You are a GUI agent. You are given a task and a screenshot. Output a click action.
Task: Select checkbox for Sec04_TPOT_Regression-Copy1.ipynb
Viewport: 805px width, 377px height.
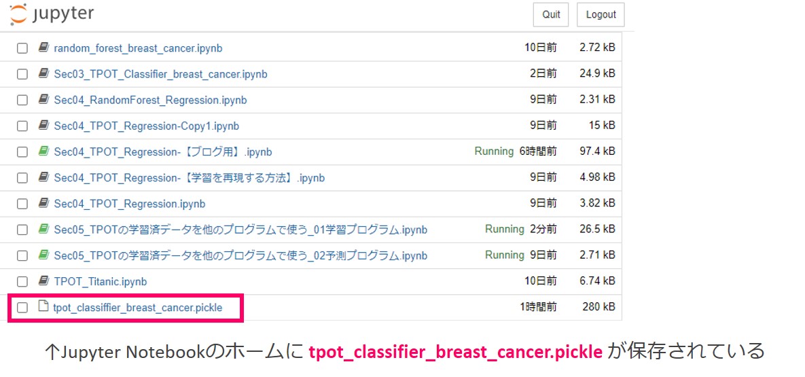click(x=22, y=126)
